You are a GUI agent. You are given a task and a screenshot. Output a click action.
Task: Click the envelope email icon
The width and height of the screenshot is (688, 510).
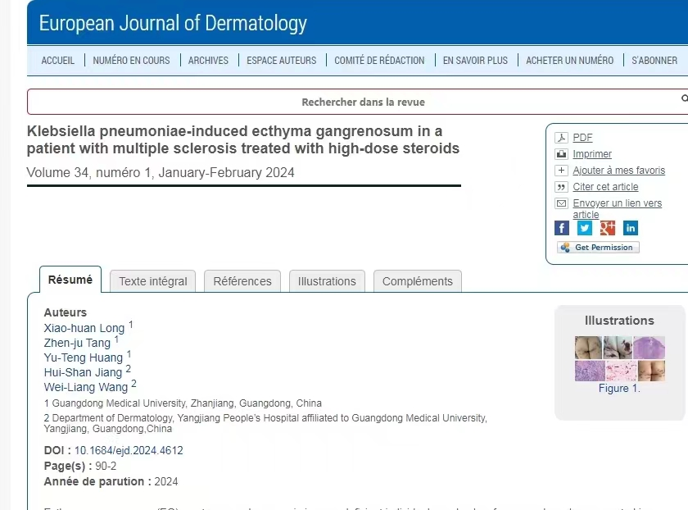[561, 203]
